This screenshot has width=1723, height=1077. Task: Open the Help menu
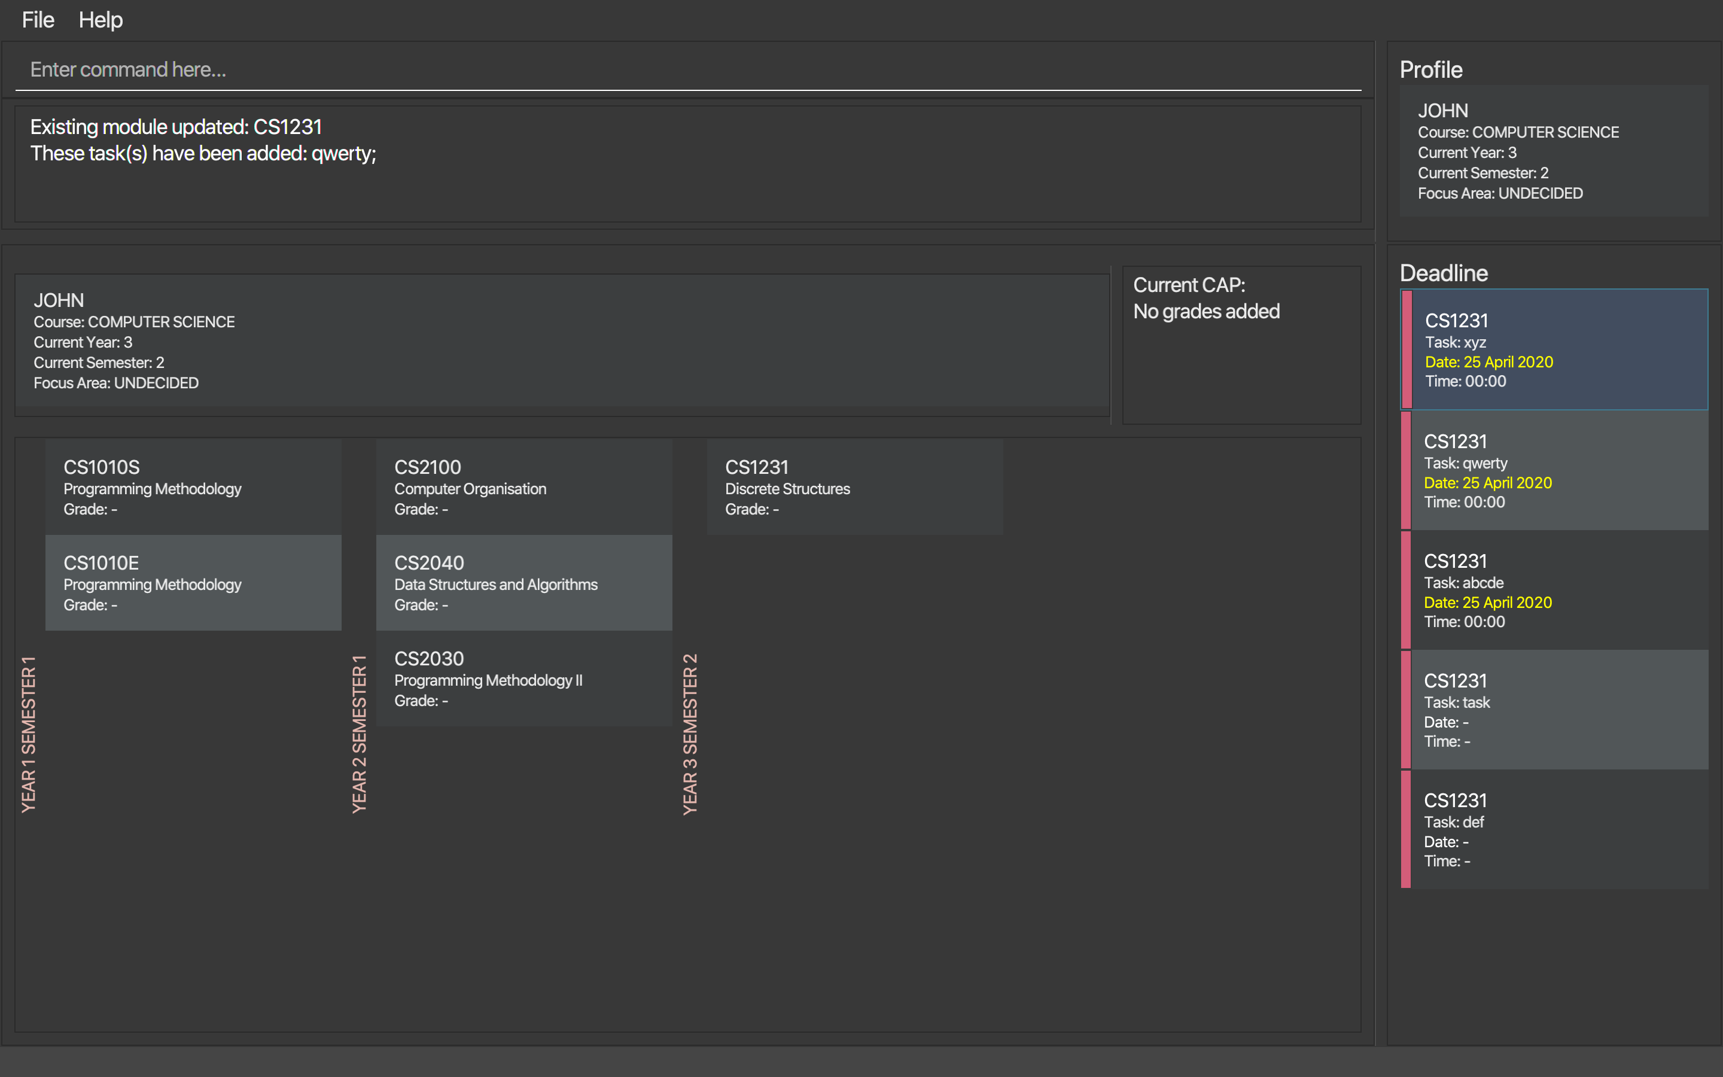coord(101,20)
